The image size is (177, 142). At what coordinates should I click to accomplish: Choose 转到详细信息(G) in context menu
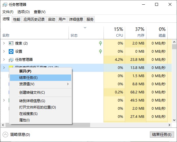coord(41,101)
